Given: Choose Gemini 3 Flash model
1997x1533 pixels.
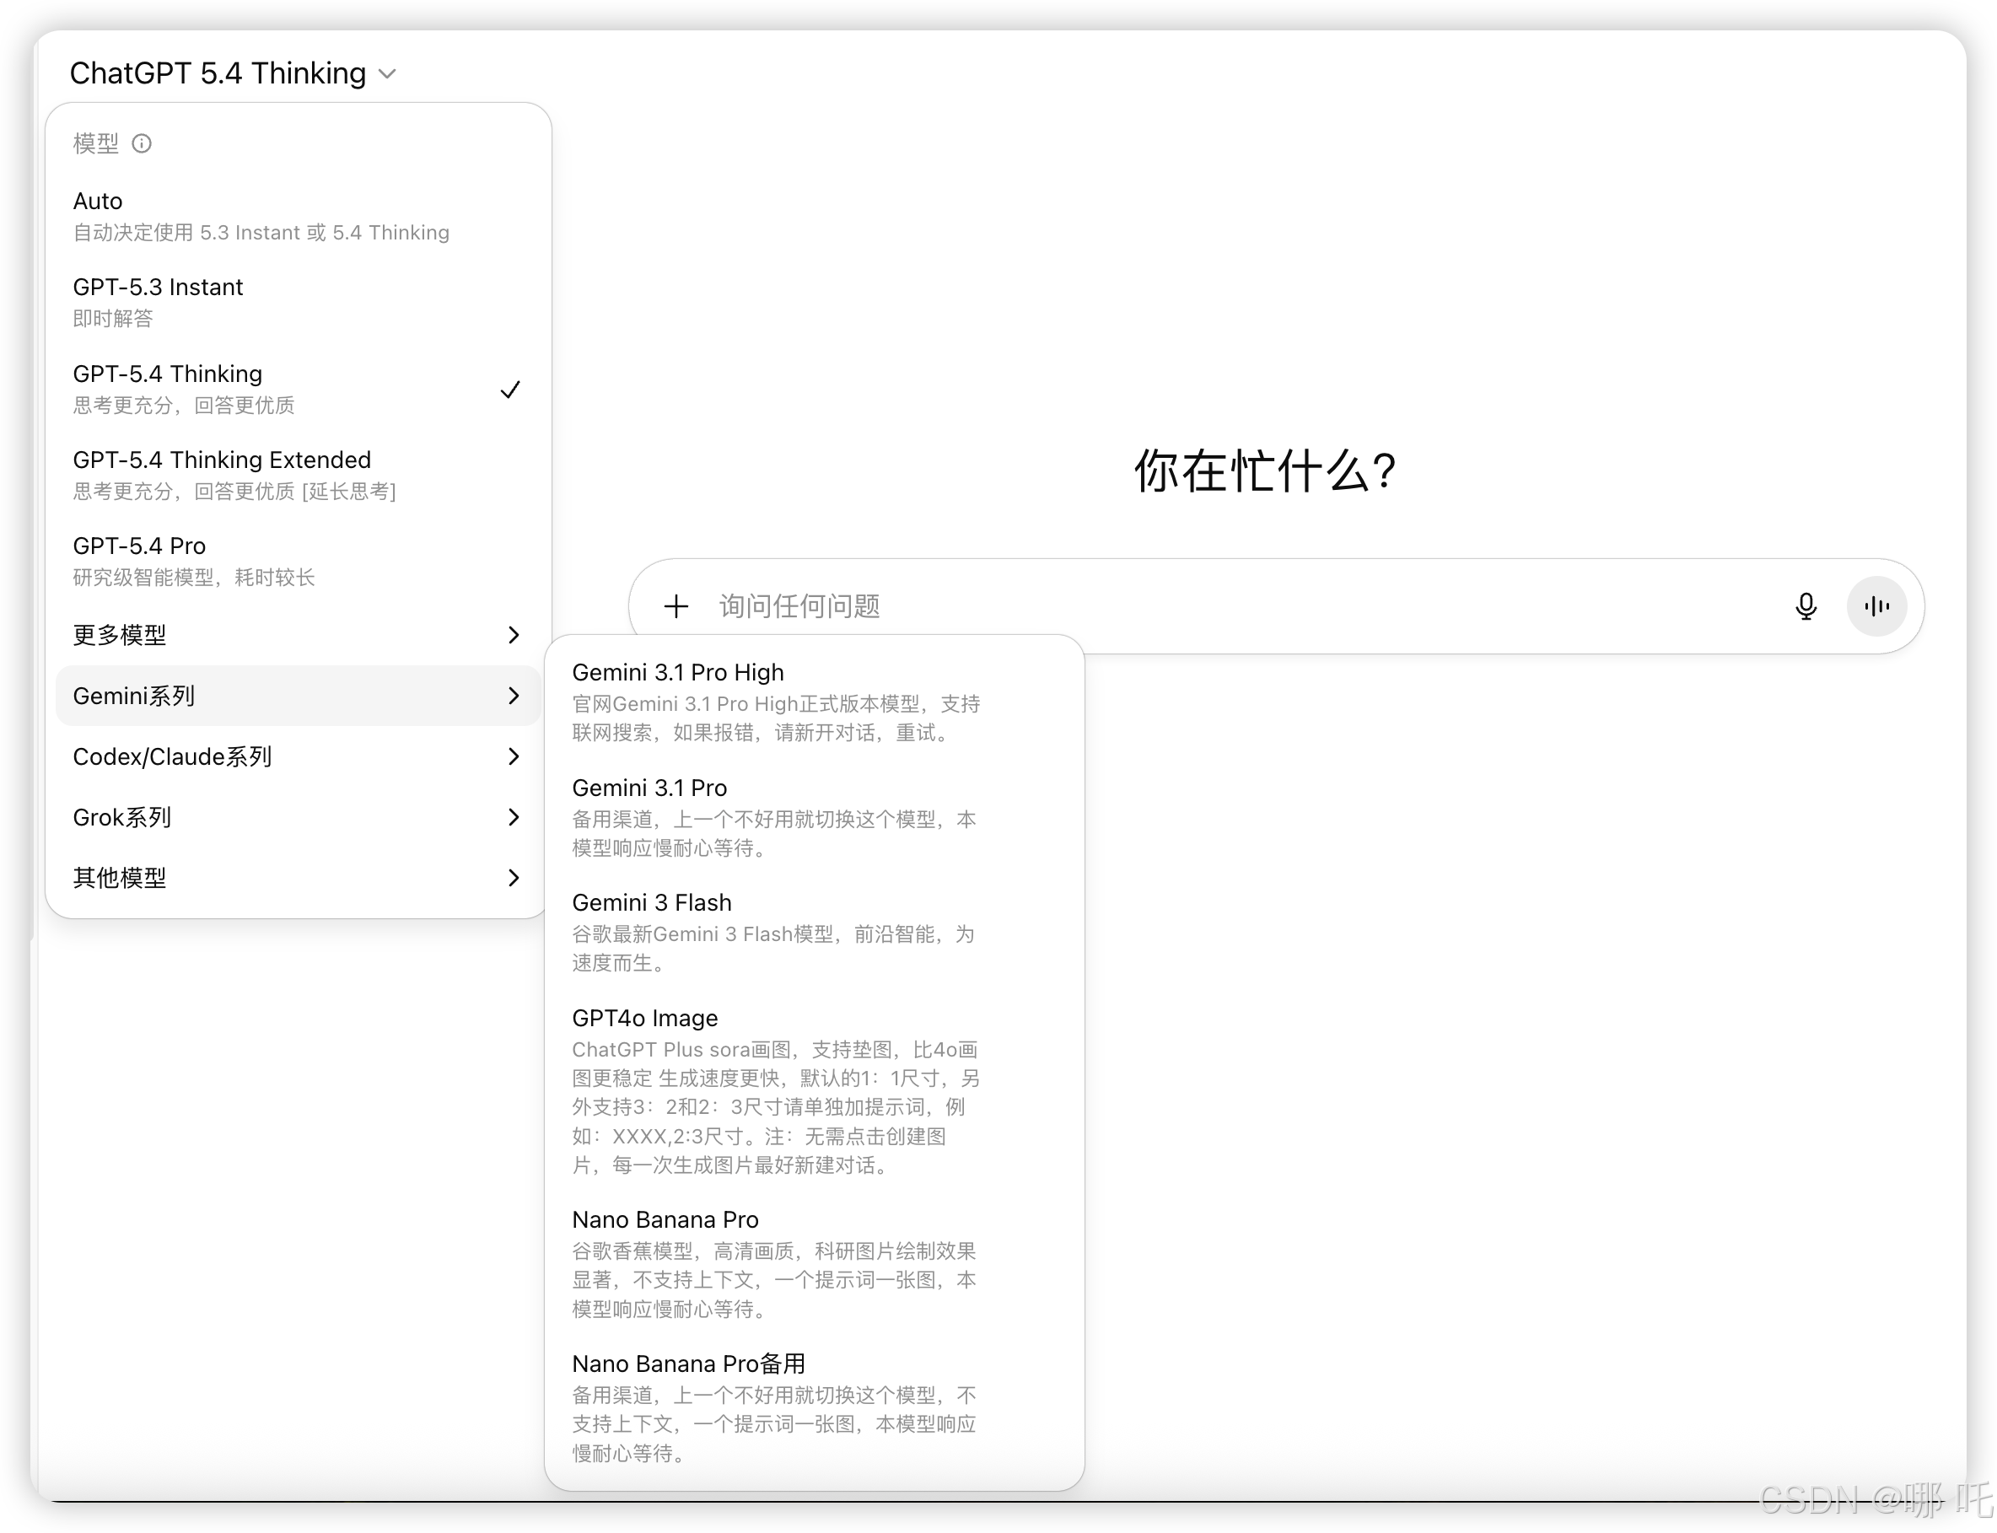Looking at the screenshot, I should click(x=652, y=902).
